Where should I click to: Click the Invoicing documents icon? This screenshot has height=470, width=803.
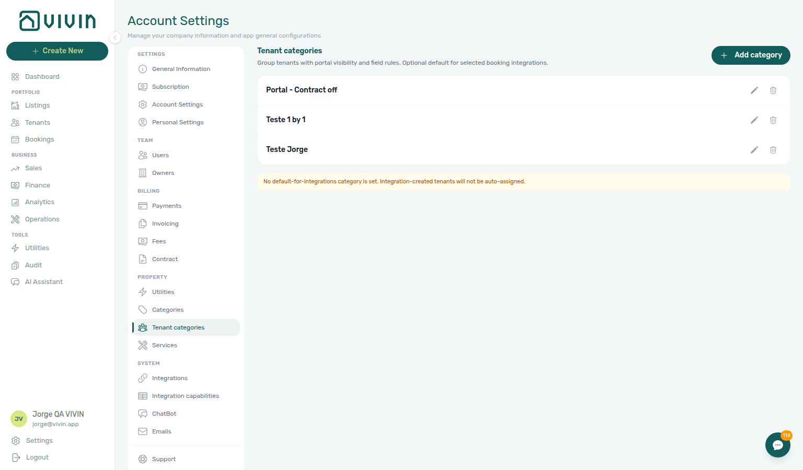pyautogui.click(x=143, y=224)
